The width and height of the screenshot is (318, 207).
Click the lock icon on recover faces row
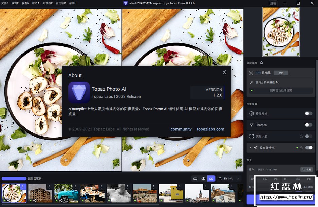pyautogui.click(x=301, y=136)
